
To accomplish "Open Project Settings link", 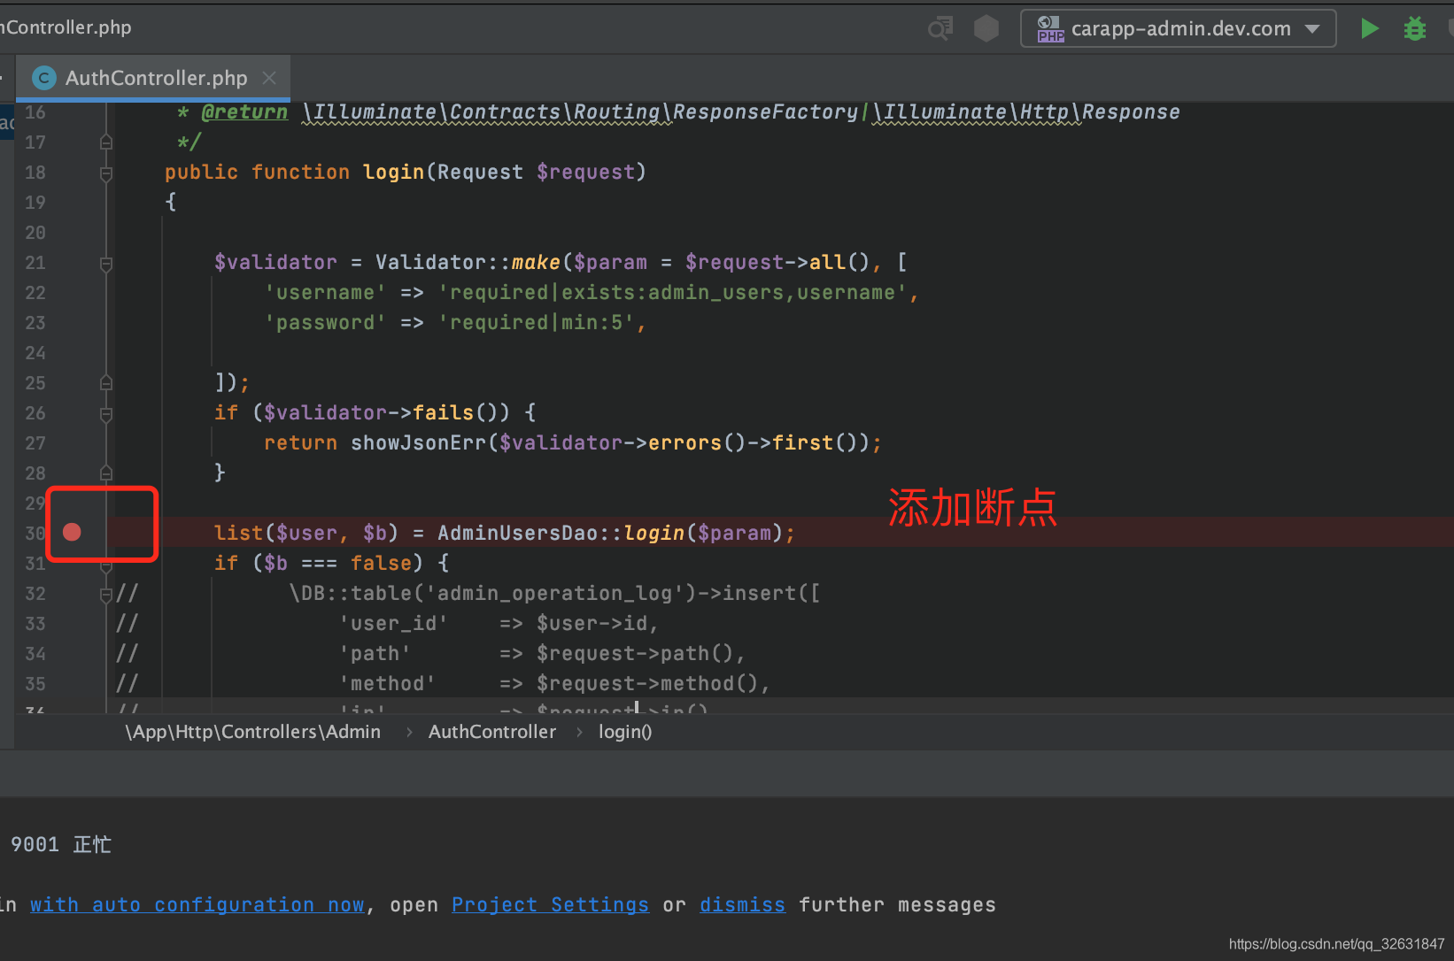I will (x=549, y=903).
